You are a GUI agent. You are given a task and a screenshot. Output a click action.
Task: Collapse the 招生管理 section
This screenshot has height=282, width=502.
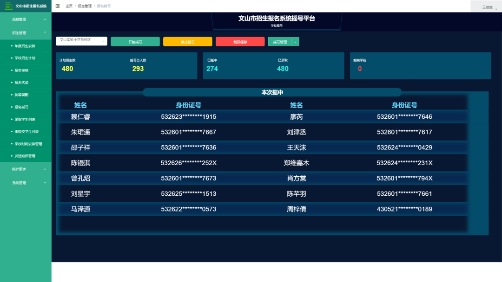coord(26,32)
